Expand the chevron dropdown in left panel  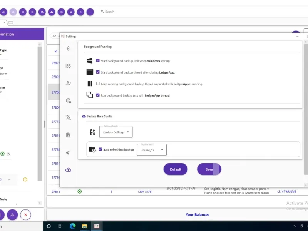click(9, 179)
